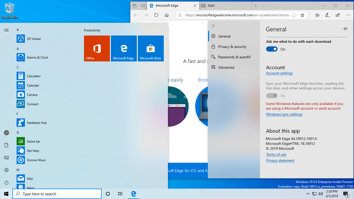Image resolution: width=354 pixels, height=199 pixels.
Task: Open Windows sync settings link
Action: tap(284, 115)
